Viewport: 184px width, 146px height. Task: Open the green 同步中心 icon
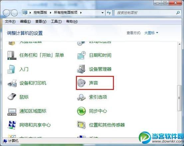point(81,111)
